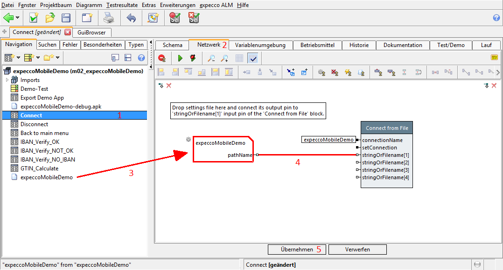Click the Übernehmen button

(x=297, y=250)
